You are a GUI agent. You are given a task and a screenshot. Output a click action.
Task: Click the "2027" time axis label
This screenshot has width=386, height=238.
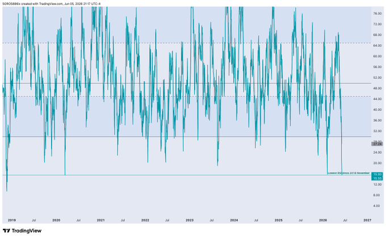(x=367, y=220)
